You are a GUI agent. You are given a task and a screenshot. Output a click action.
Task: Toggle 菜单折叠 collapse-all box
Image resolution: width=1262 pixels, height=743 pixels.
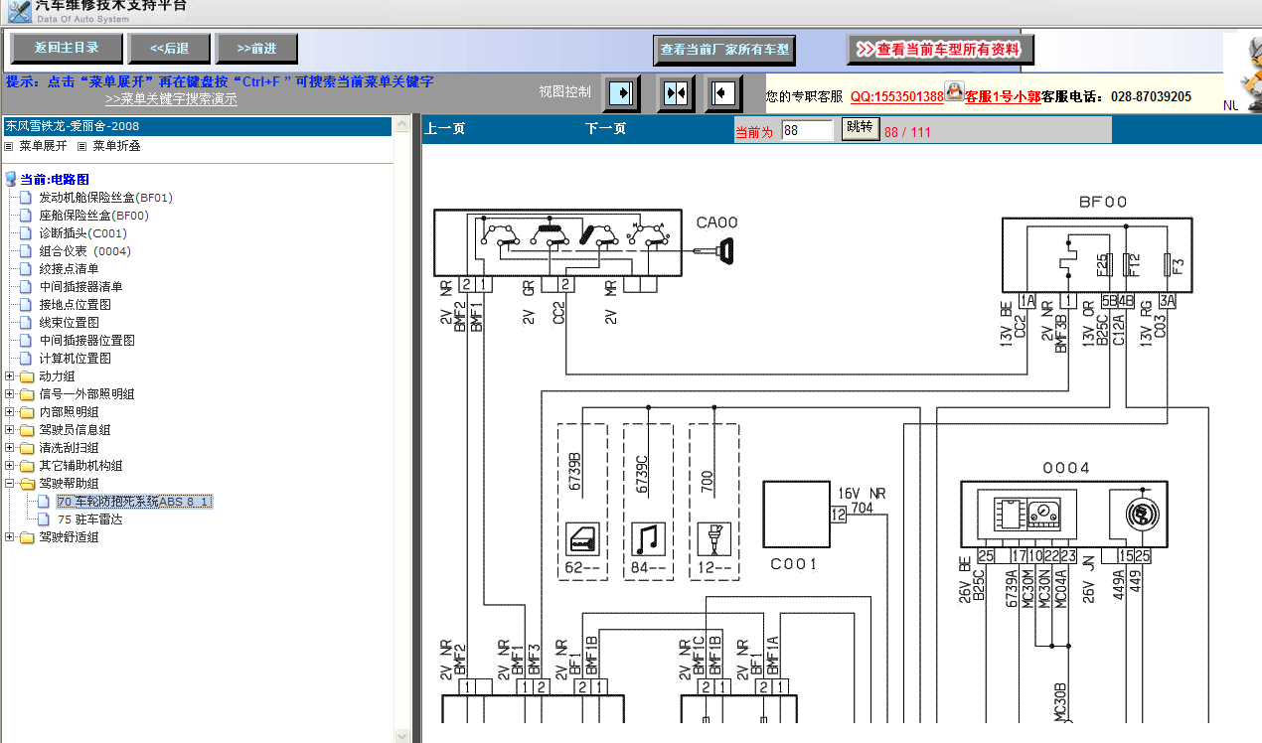(82, 146)
